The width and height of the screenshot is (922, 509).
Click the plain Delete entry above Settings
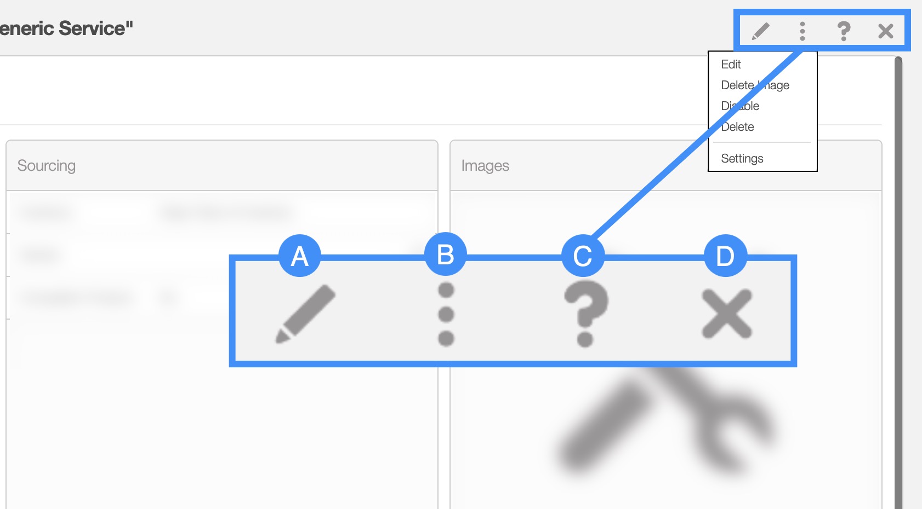point(738,127)
